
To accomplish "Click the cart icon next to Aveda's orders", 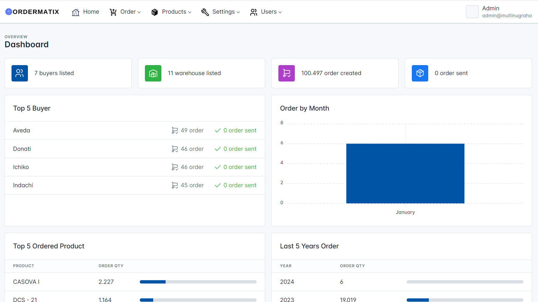I will (175, 130).
